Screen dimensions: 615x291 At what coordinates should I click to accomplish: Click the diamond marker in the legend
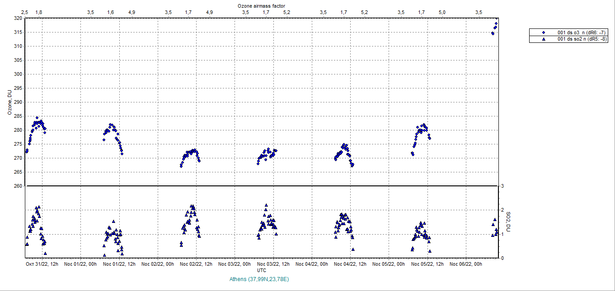[x=544, y=32]
